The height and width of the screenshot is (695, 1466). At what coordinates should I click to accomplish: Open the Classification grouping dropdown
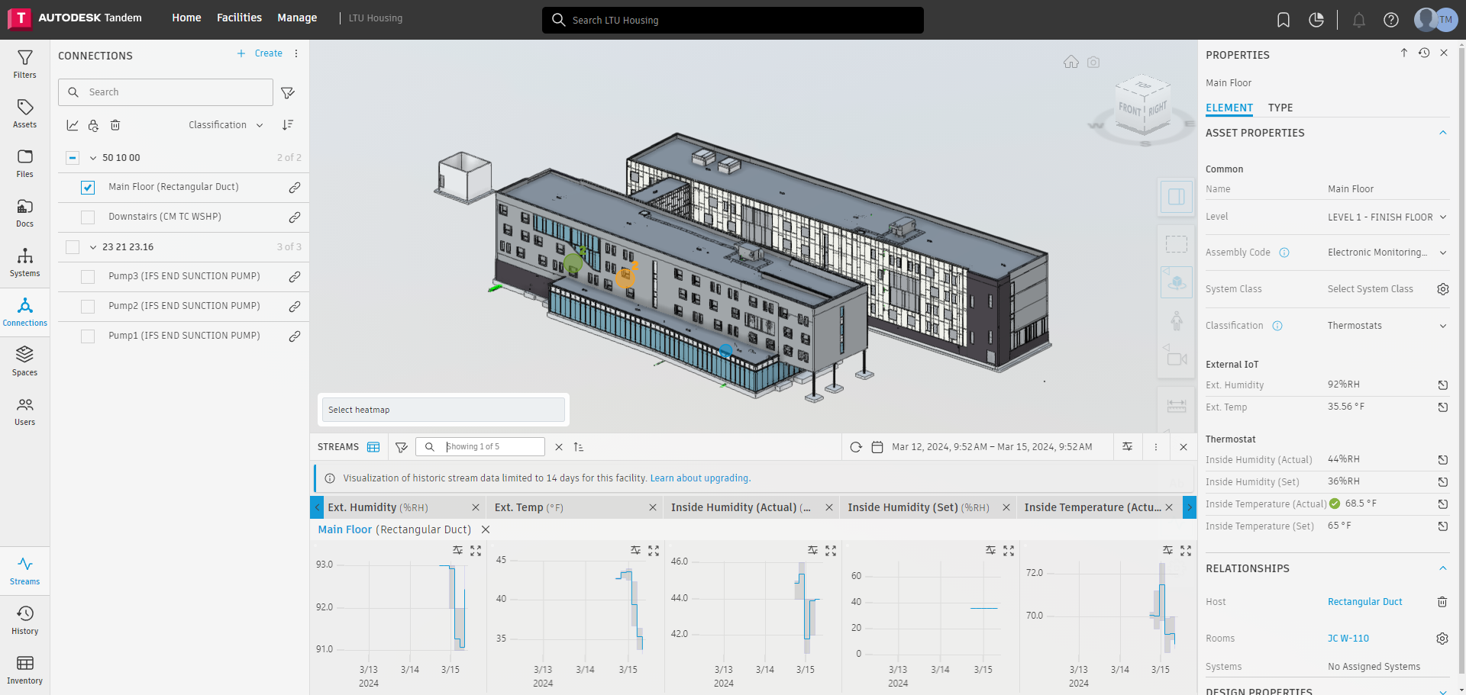click(x=226, y=125)
